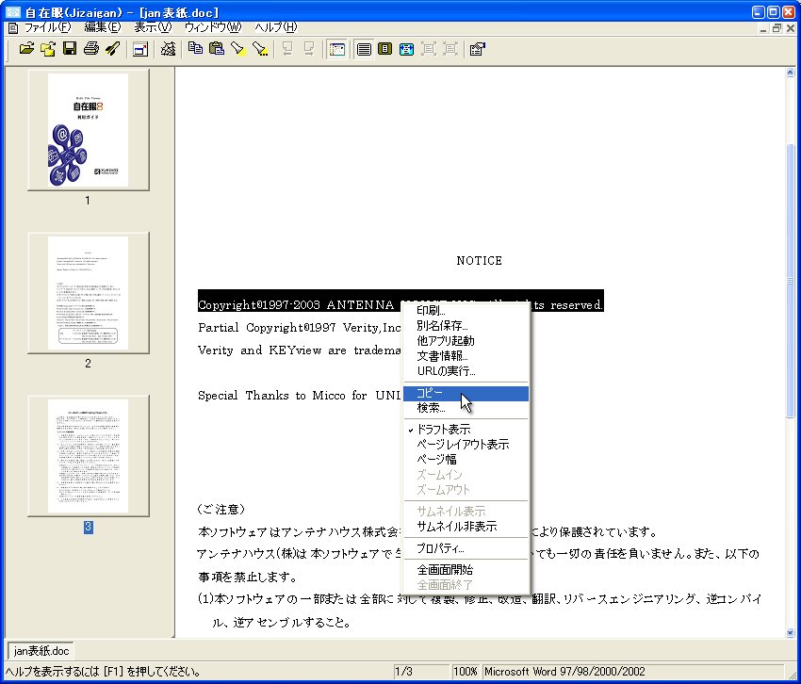
Task: Choose 印刷... from the context menu
Action: 466,311
